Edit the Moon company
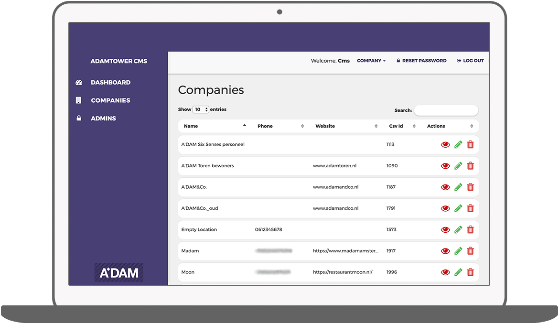The height and width of the screenshot is (324, 559). coord(459,272)
